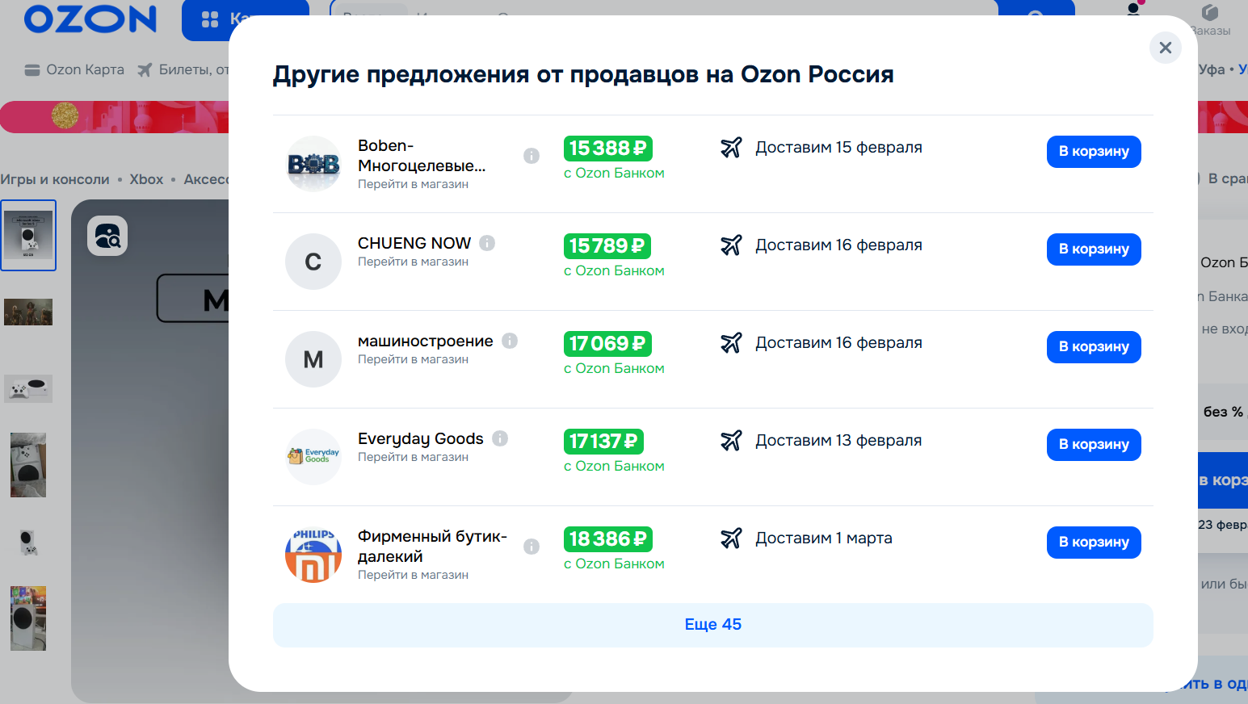Viewport: 1248px width, 704px height.
Task: Click Boben price 15 388 ₽
Action: pyautogui.click(x=607, y=149)
